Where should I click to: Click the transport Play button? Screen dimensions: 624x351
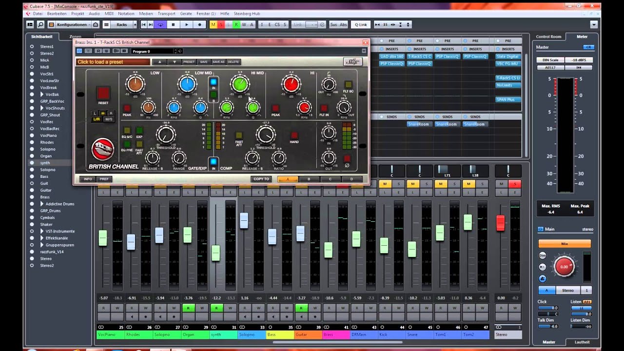tap(186, 24)
